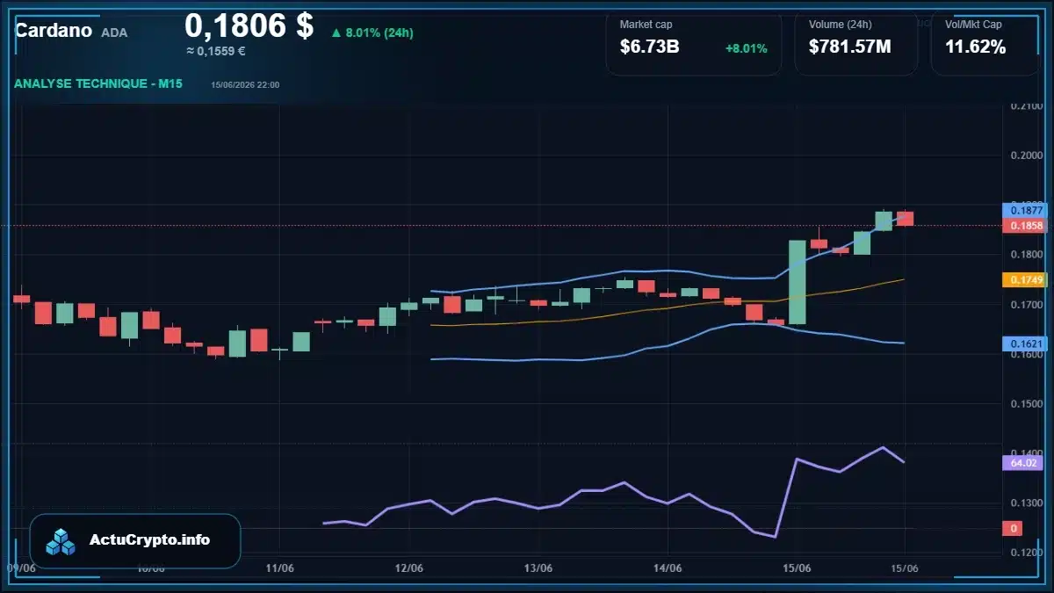Click the tall green breakout candle
This screenshot has width=1054, height=593.
pyautogui.click(x=797, y=282)
